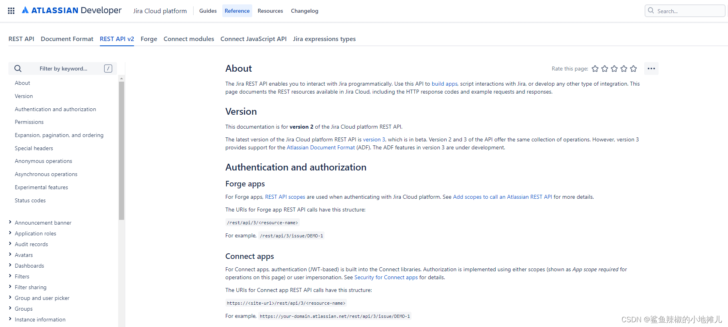728x327 pixels.
Task: Switch to the Jira expressions types tab
Action: pos(324,39)
